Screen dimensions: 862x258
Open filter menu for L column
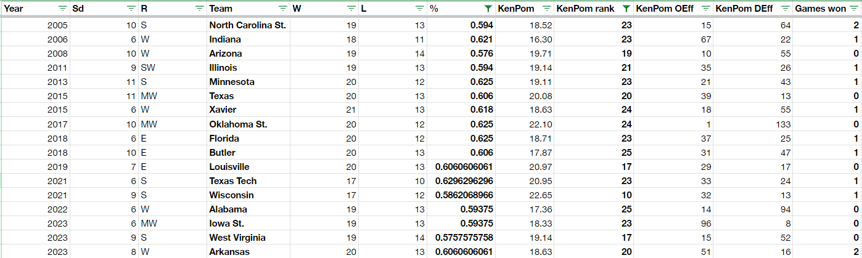tap(419, 9)
